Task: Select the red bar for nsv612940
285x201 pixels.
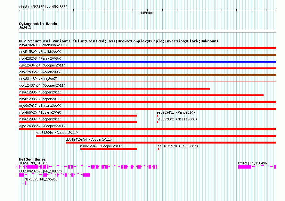Action: (156, 136)
